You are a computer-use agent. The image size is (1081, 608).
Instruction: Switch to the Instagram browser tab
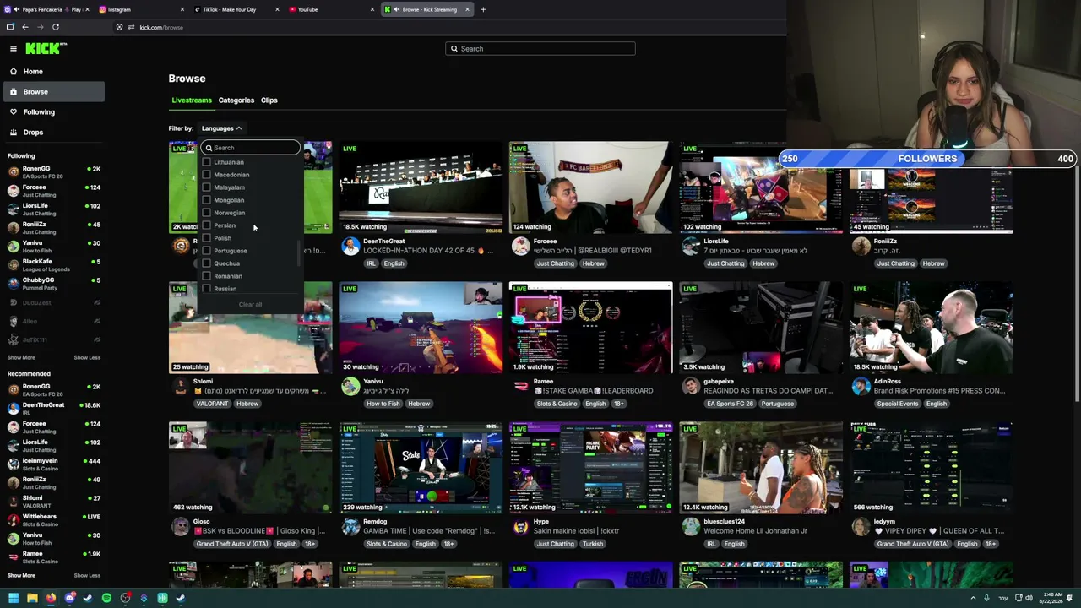(x=141, y=9)
